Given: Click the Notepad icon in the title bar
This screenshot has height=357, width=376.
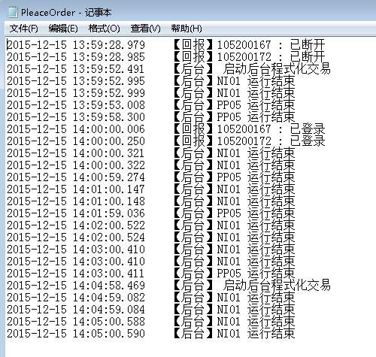Looking at the screenshot, I should (13, 12).
